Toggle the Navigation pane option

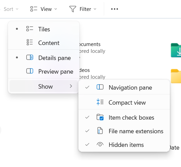(124, 87)
